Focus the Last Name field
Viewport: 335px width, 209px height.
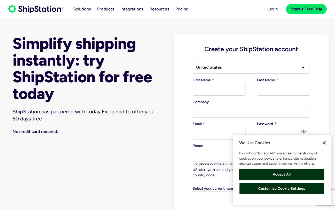[283, 89]
